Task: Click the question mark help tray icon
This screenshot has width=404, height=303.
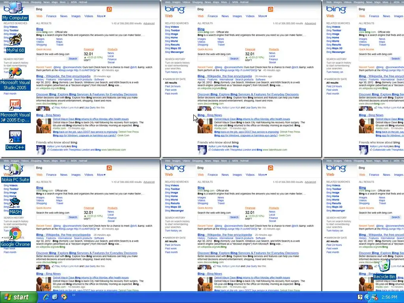Action: 360,297
